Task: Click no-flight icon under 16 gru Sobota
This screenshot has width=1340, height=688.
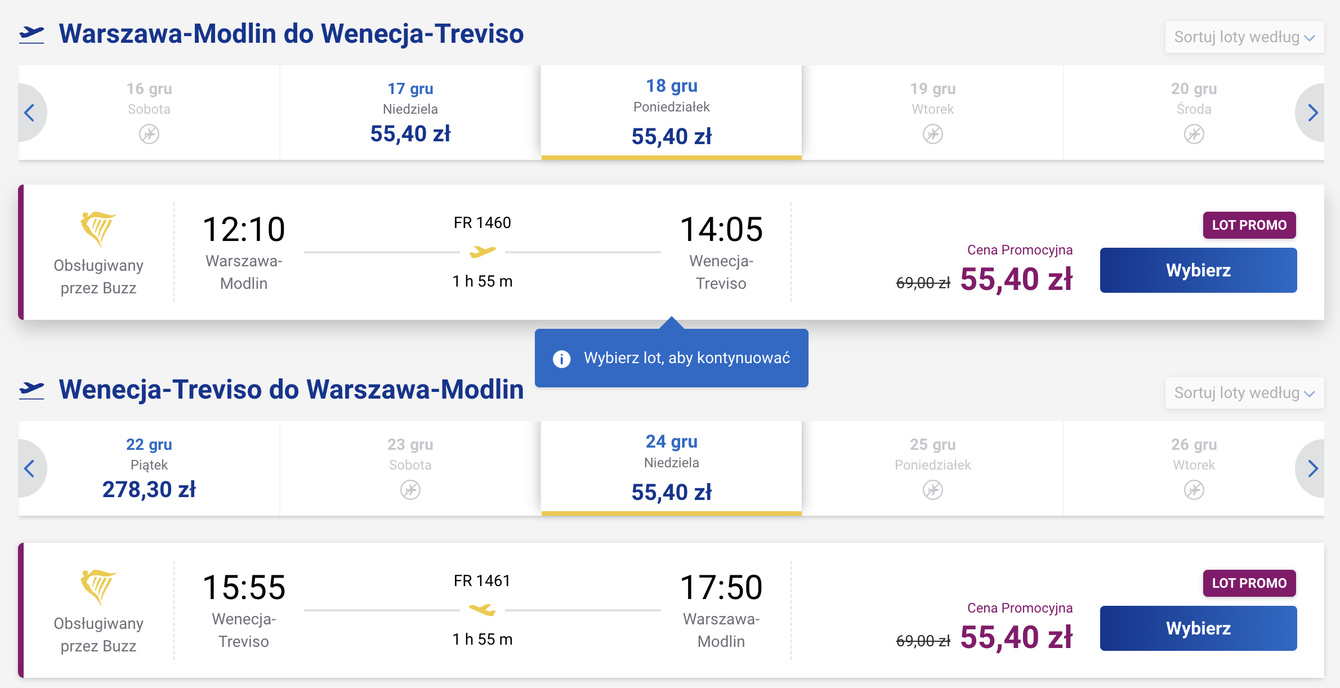Action: click(x=149, y=134)
